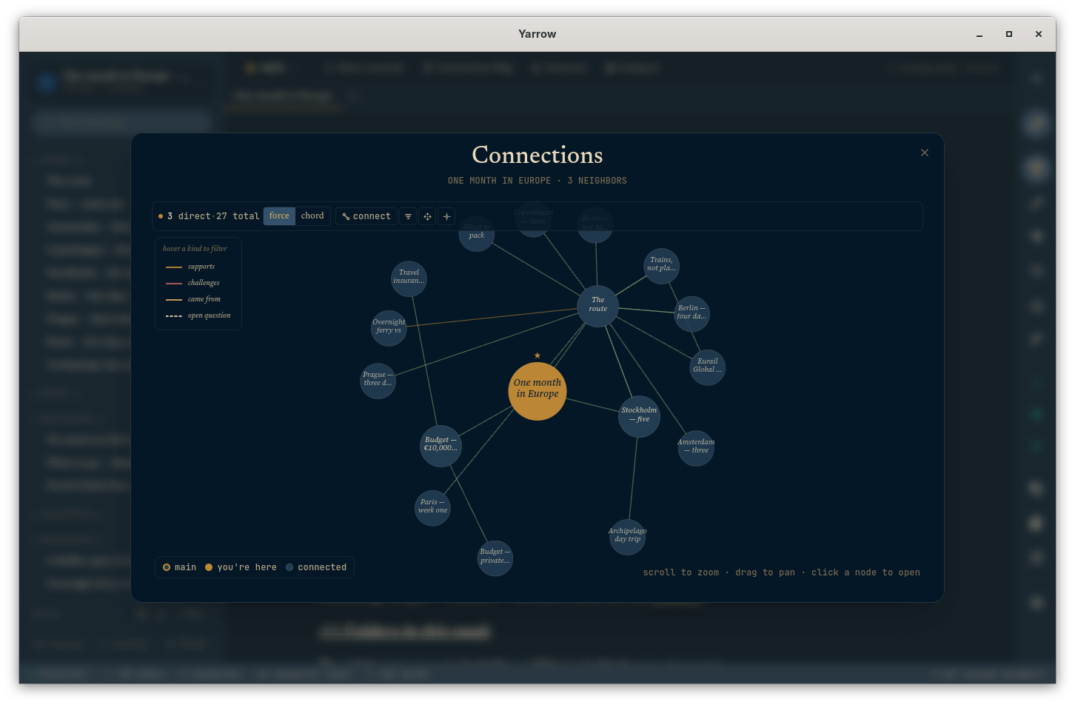The width and height of the screenshot is (1075, 705).
Task: Open the 'Travel insuran...' node
Action: tap(409, 278)
